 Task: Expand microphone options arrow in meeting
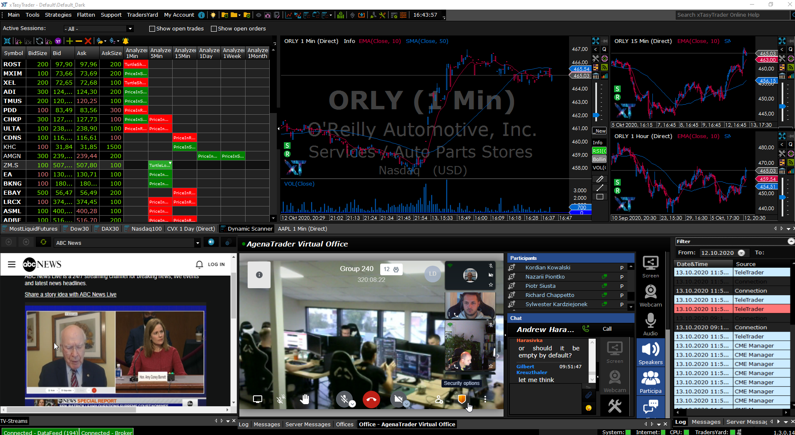(x=353, y=404)
